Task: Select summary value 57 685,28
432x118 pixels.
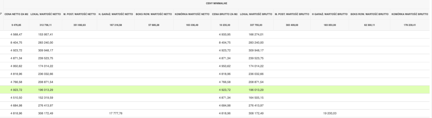Action: point(154,25)
